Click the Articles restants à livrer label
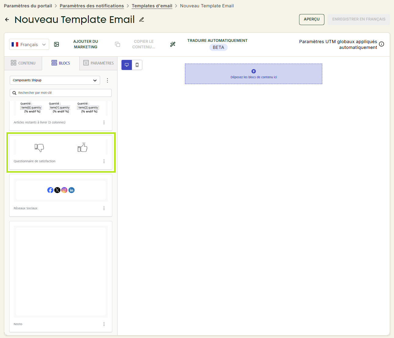The width and height of the screenshot is (394, 338). (40, 122)
